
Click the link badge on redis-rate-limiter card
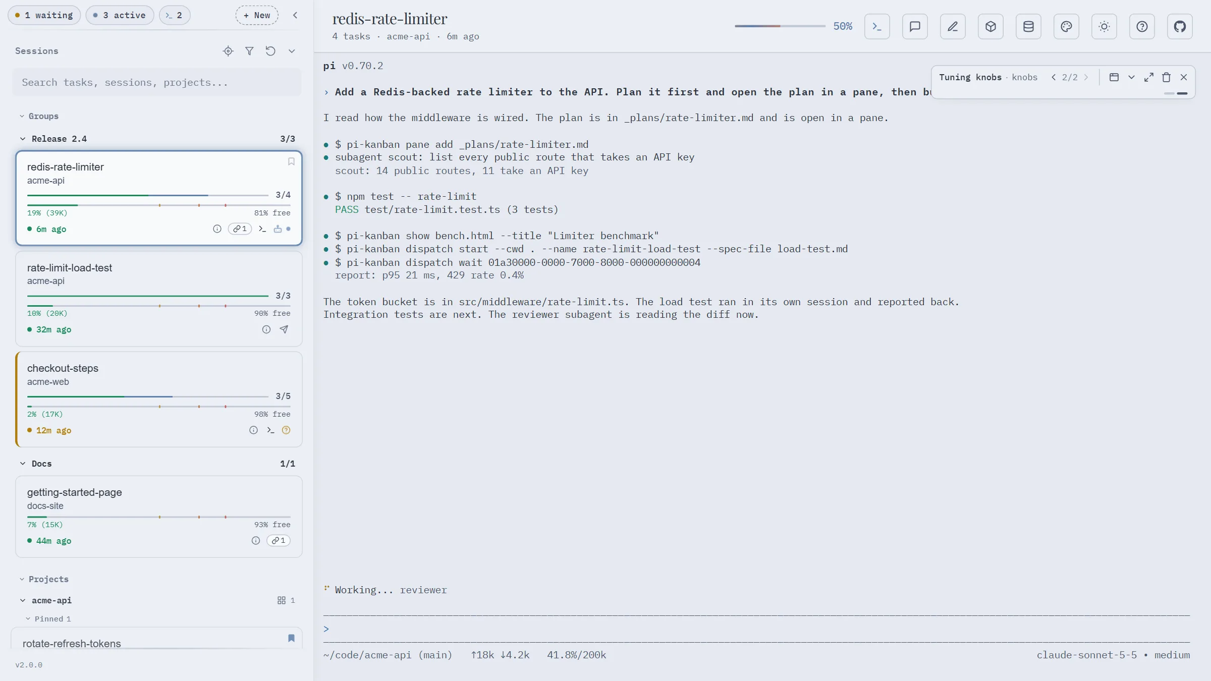point(240,229)
